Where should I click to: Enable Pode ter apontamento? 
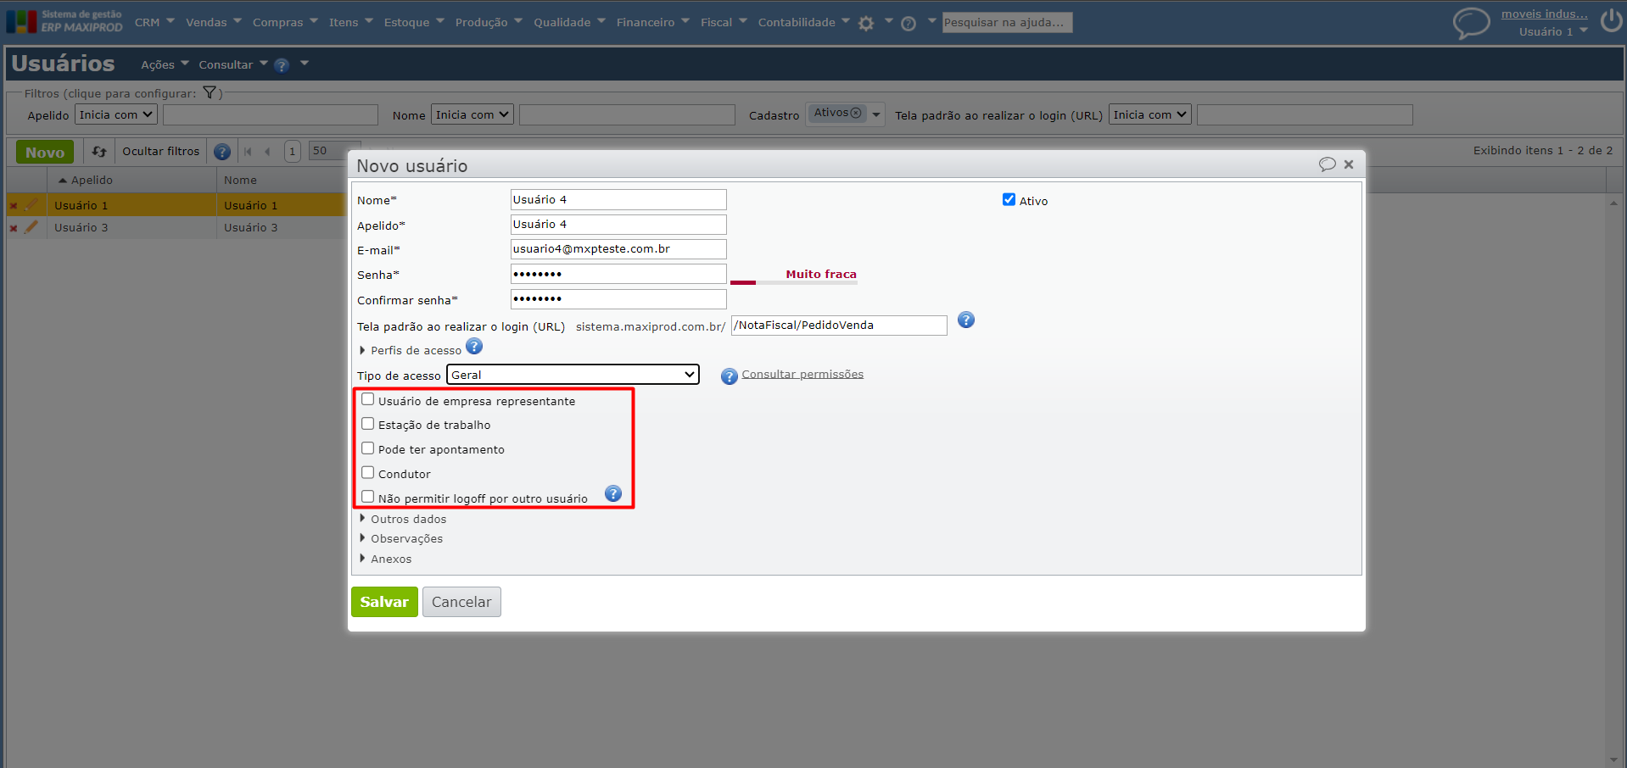click(x=368, y=448)
